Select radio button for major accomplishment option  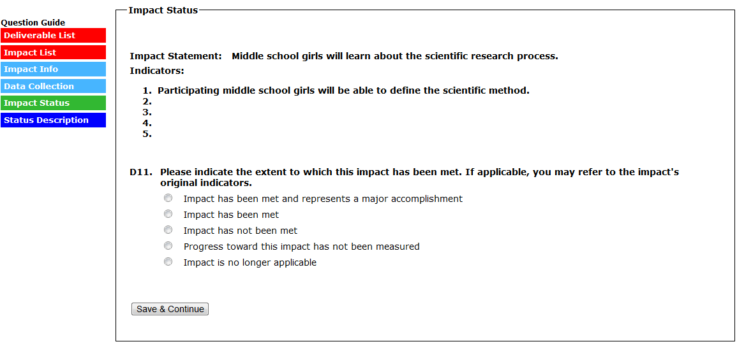pos(168,198)
